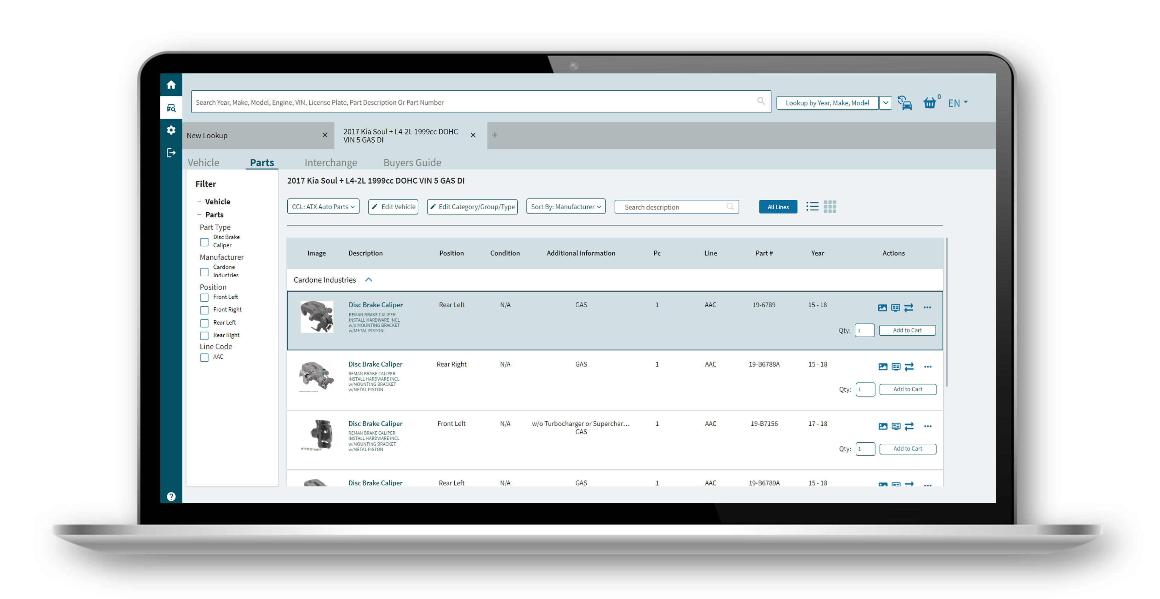Open the Buyers Guide tab
The image size is (1160, 599).
412,163
